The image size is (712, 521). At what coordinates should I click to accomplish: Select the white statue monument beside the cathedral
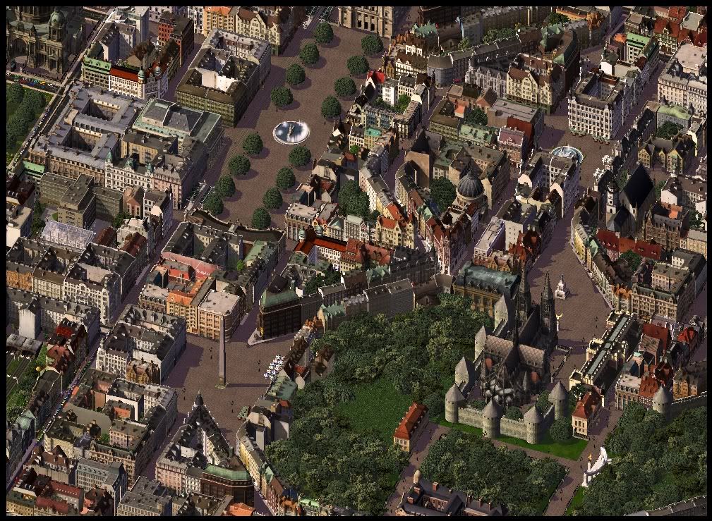click(x=561, y=288)
